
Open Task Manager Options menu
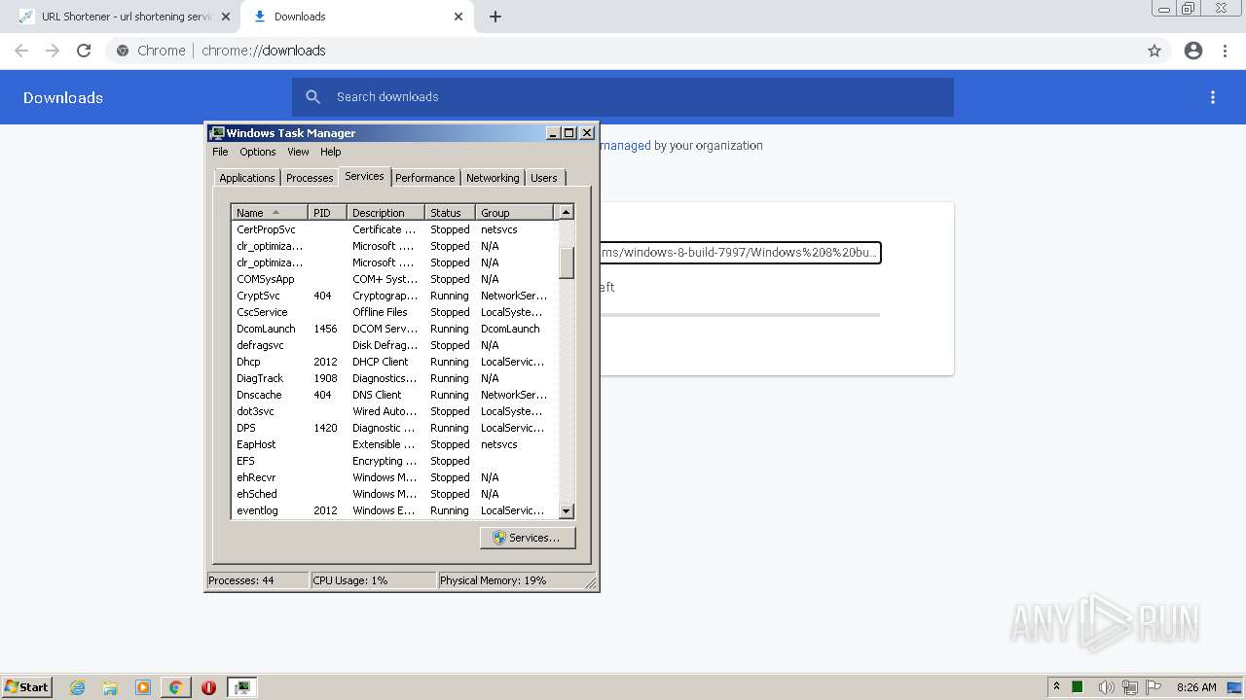coord(258,152)
